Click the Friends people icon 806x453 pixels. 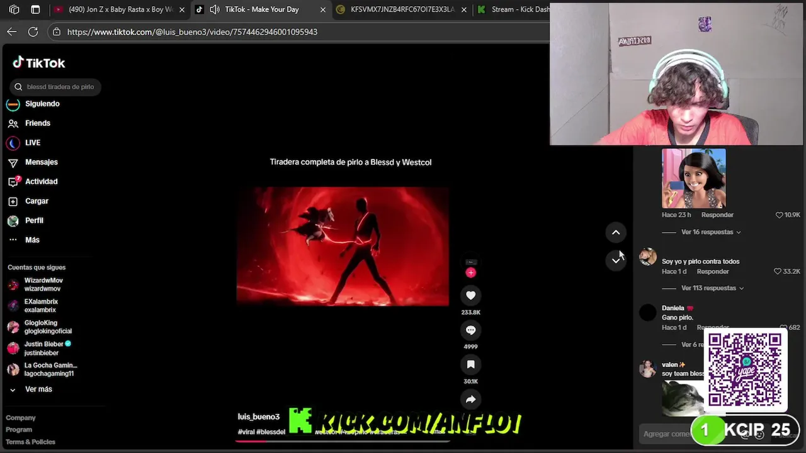pos(13,124)
